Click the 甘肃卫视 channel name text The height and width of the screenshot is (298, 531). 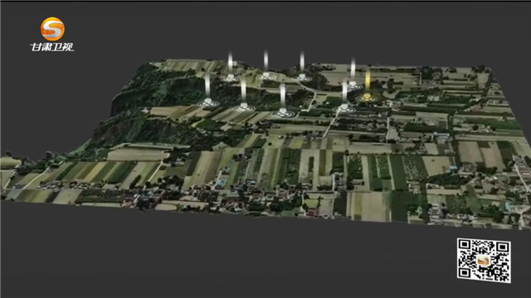[51, 47]
